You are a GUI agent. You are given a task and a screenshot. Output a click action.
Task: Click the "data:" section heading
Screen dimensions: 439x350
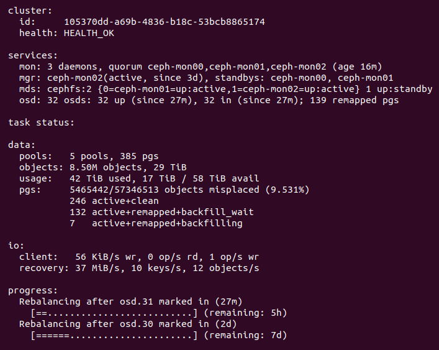(22, 145)
